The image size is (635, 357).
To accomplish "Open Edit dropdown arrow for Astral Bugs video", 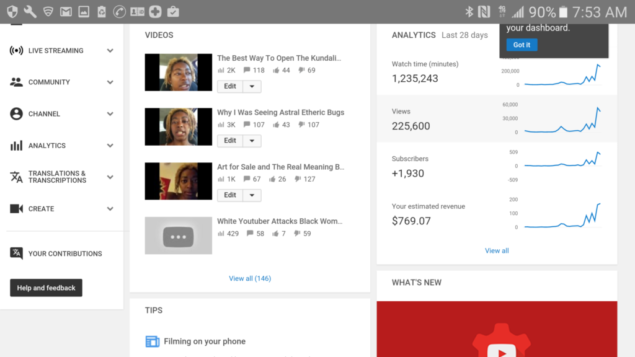I will pos(252,141).
